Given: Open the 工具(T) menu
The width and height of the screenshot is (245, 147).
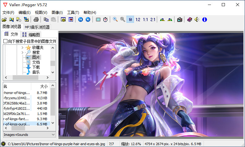Looking at the screenshot, I should pyautogui.click(x=73, y=12).
